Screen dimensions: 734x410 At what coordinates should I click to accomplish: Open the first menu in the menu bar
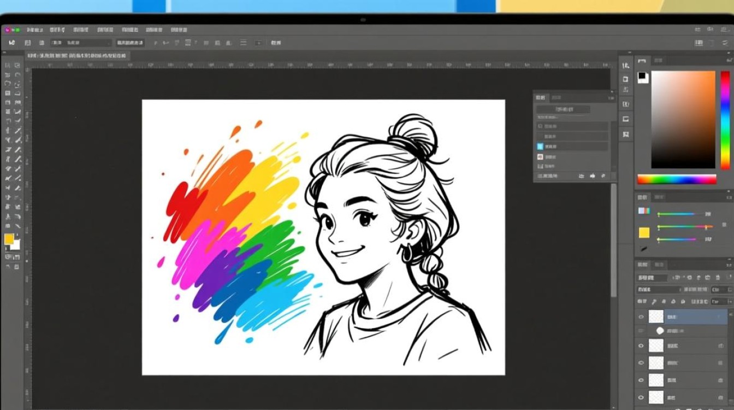coord(34,30)
